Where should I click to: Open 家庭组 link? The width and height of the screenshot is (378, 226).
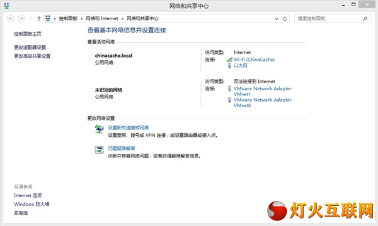click(21, 213)
